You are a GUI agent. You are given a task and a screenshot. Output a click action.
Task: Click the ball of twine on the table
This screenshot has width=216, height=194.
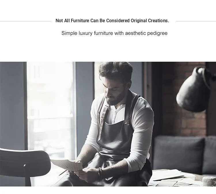coord(209,181)
